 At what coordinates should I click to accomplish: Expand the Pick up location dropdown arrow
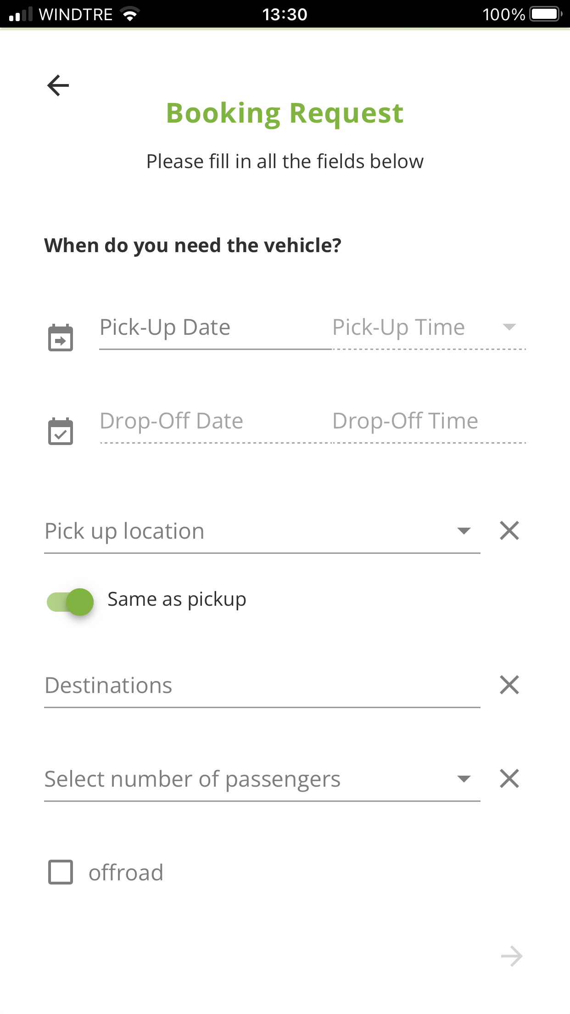[x=464, y=531]
